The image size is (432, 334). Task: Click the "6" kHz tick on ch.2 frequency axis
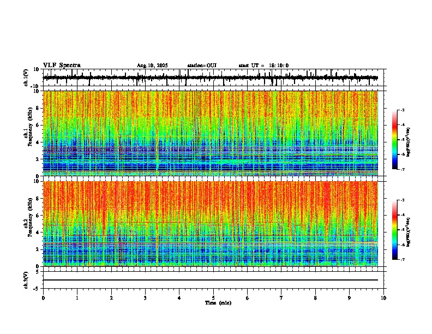coord(38,216)
